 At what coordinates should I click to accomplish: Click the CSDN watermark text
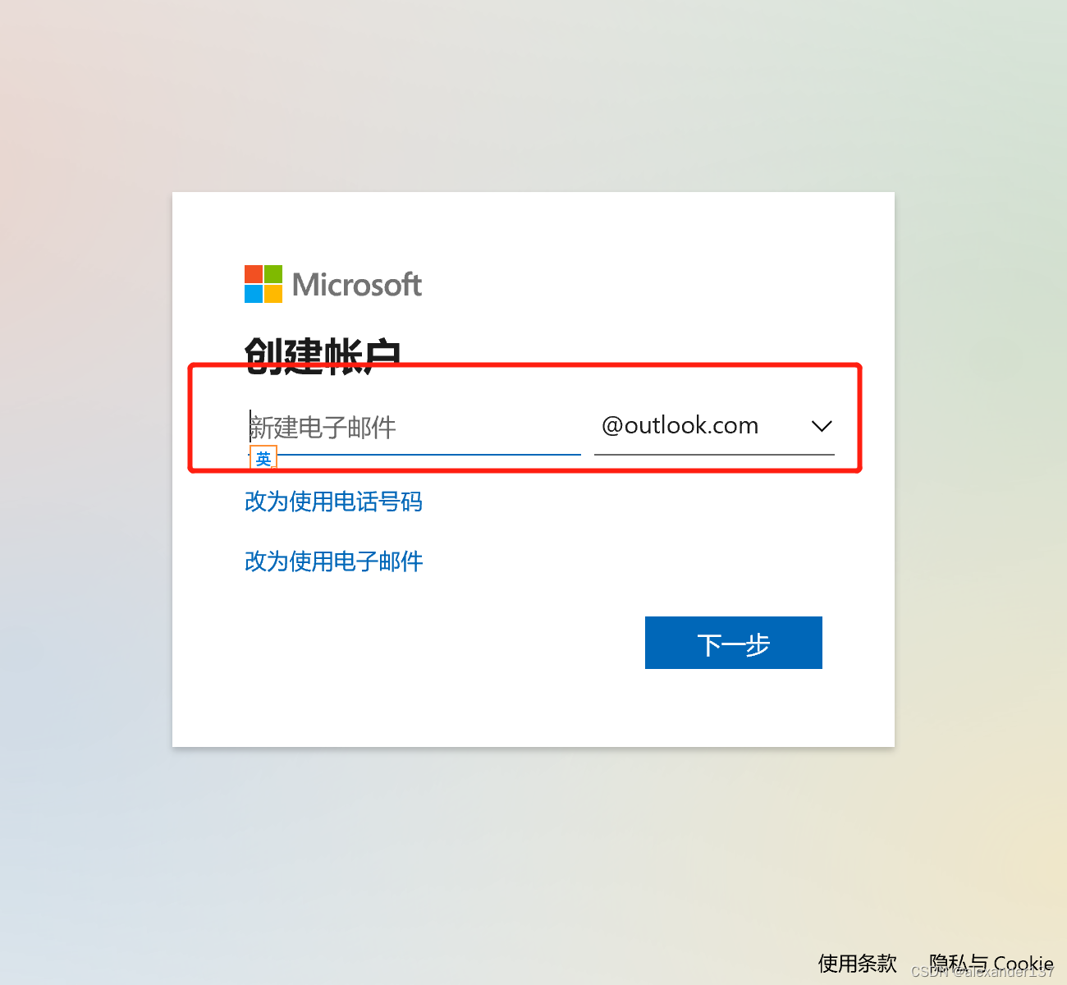click(982, 972)
